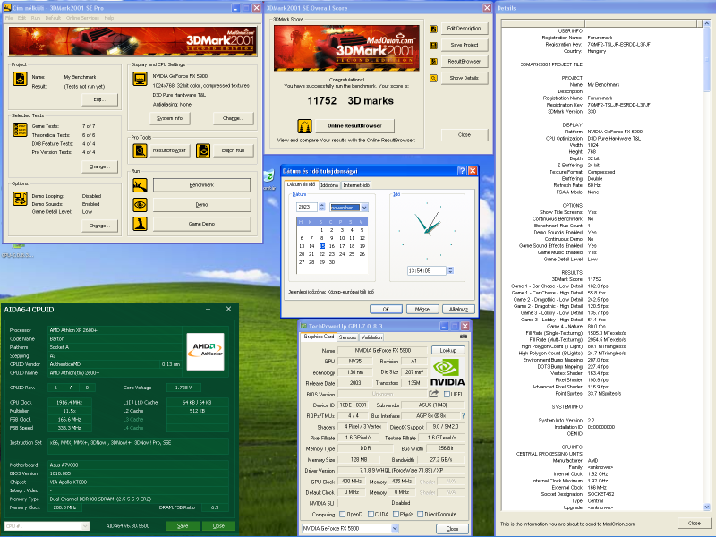
Task: Click the Online ResultBrowser icon
Action: [x=304, y=125]
